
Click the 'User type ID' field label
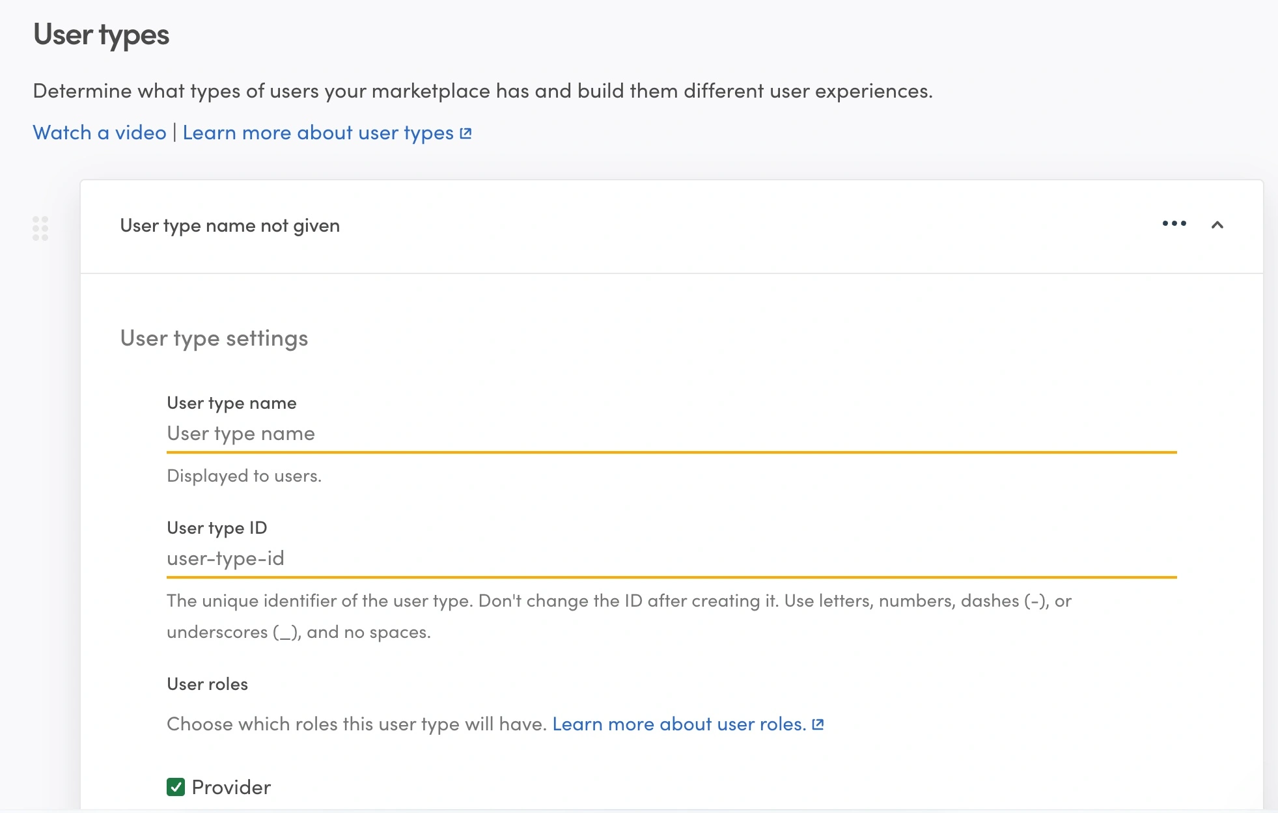point(217,528)
